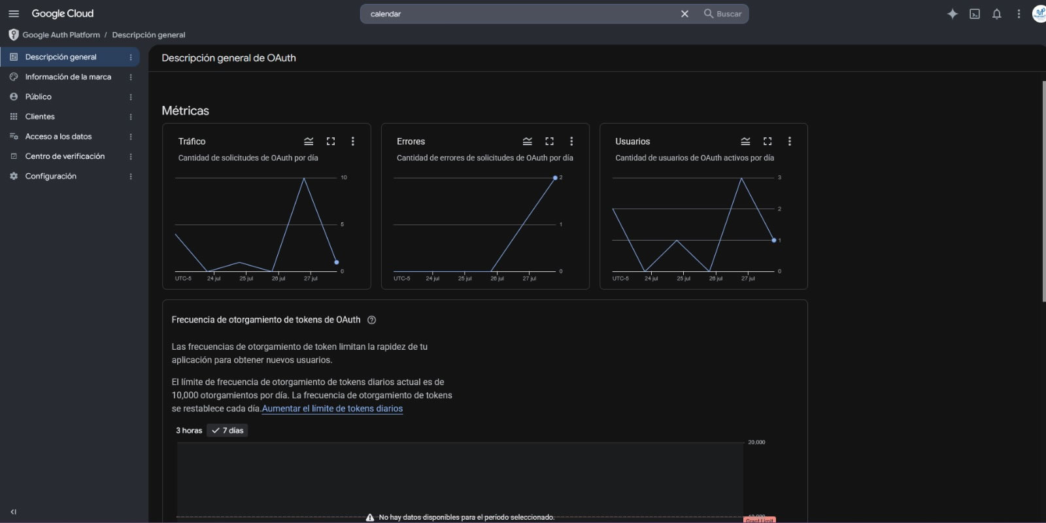Click the Público person icon
Screen dimensions: 1046x523
click(14, 97)
